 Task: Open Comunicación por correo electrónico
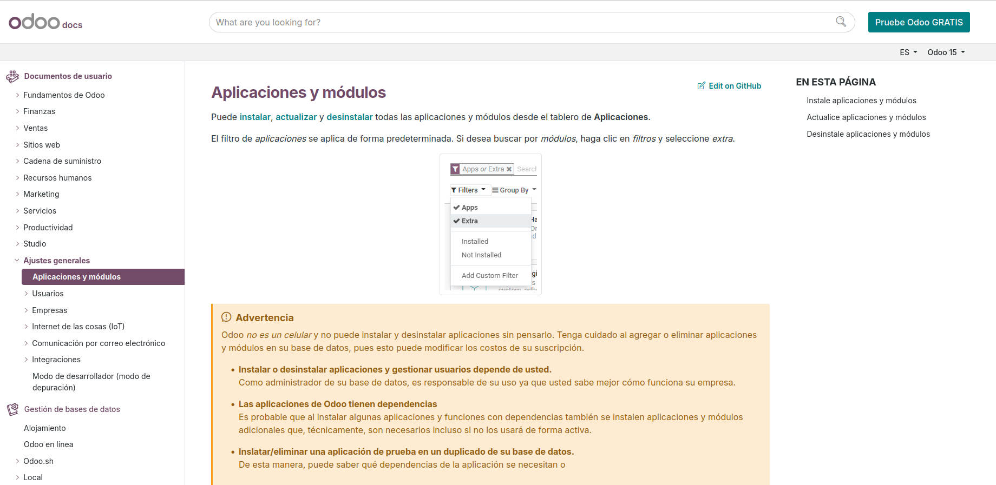[x=99, y=343]
